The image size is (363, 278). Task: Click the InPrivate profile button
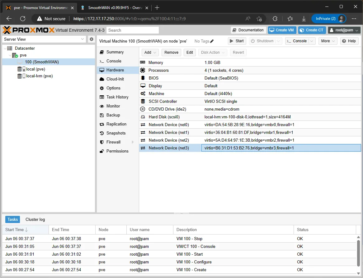click(x=329, y=19)
